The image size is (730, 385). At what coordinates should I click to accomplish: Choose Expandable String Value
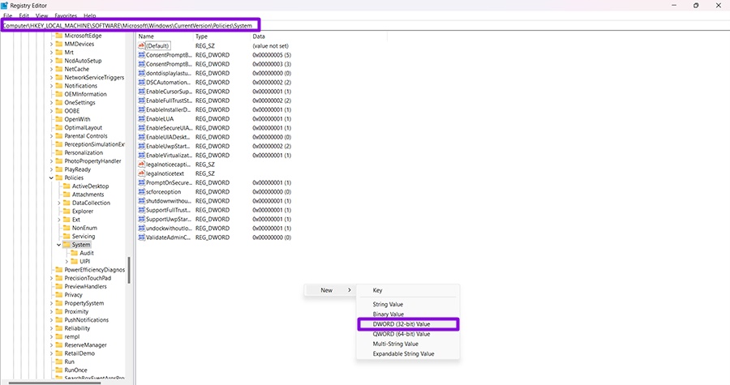(x=408, y=354)
